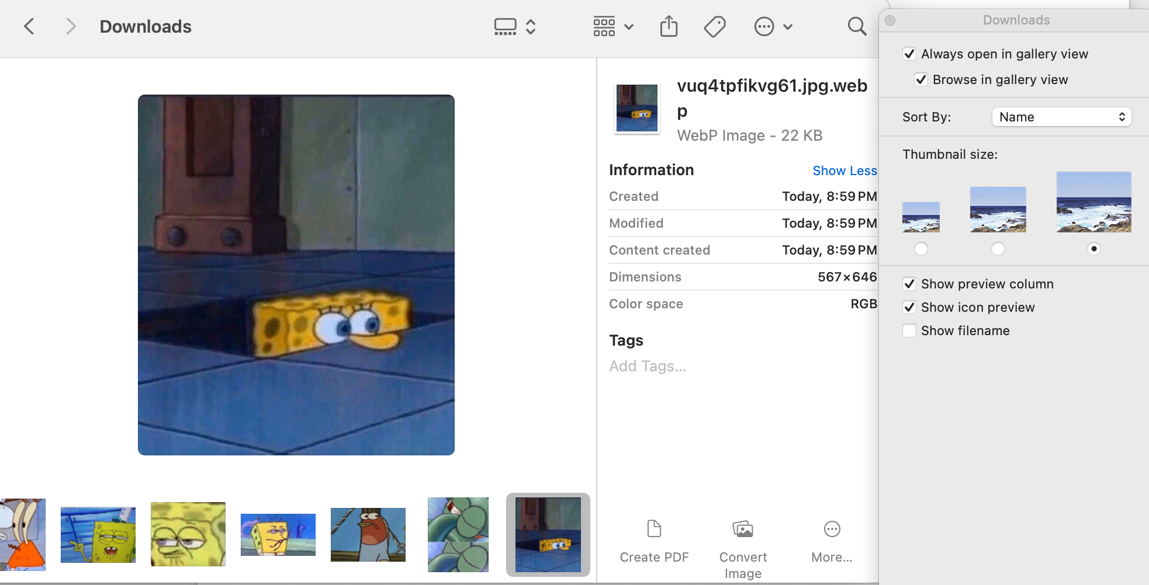1149x585 pixels.
Task: Enable Show filename option
Action: pos(909,330)
